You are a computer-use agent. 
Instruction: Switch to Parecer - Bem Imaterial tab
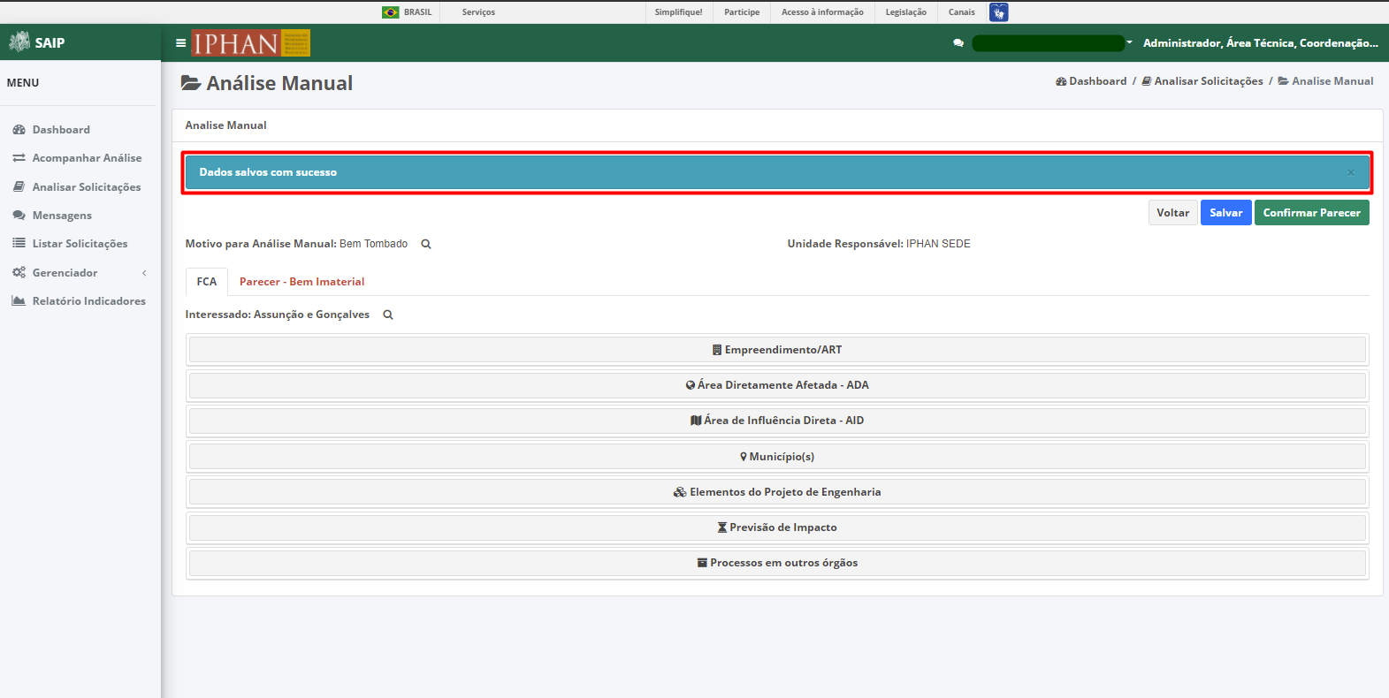coord(301,282)
